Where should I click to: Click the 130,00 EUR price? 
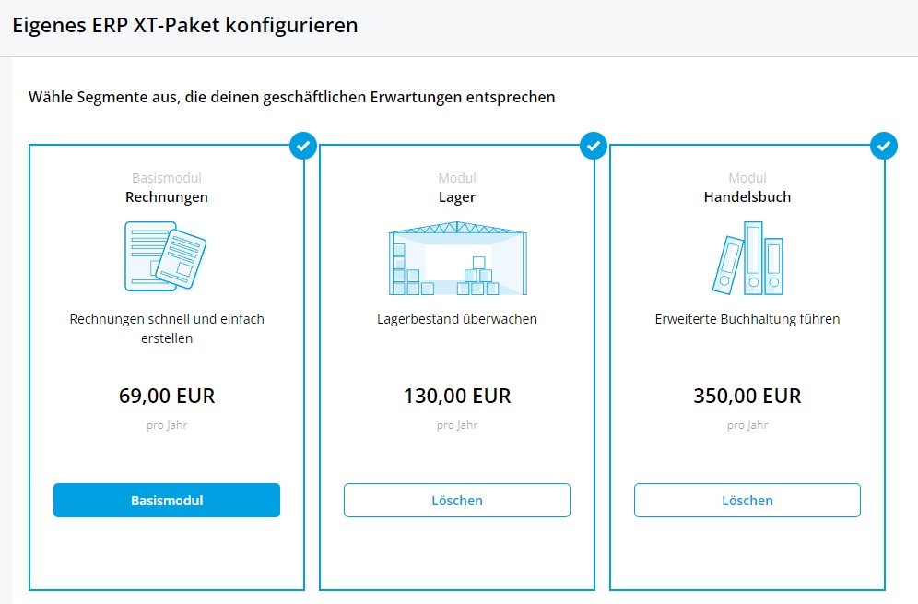457,396
